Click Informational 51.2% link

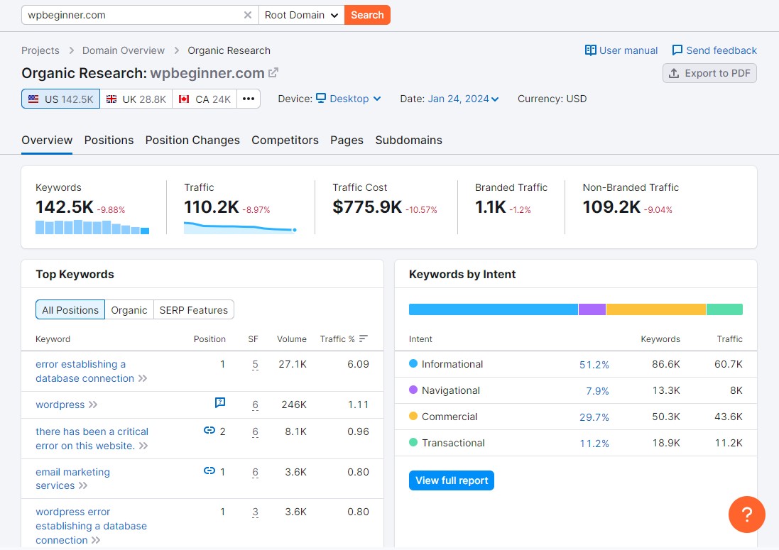point(594,365)
